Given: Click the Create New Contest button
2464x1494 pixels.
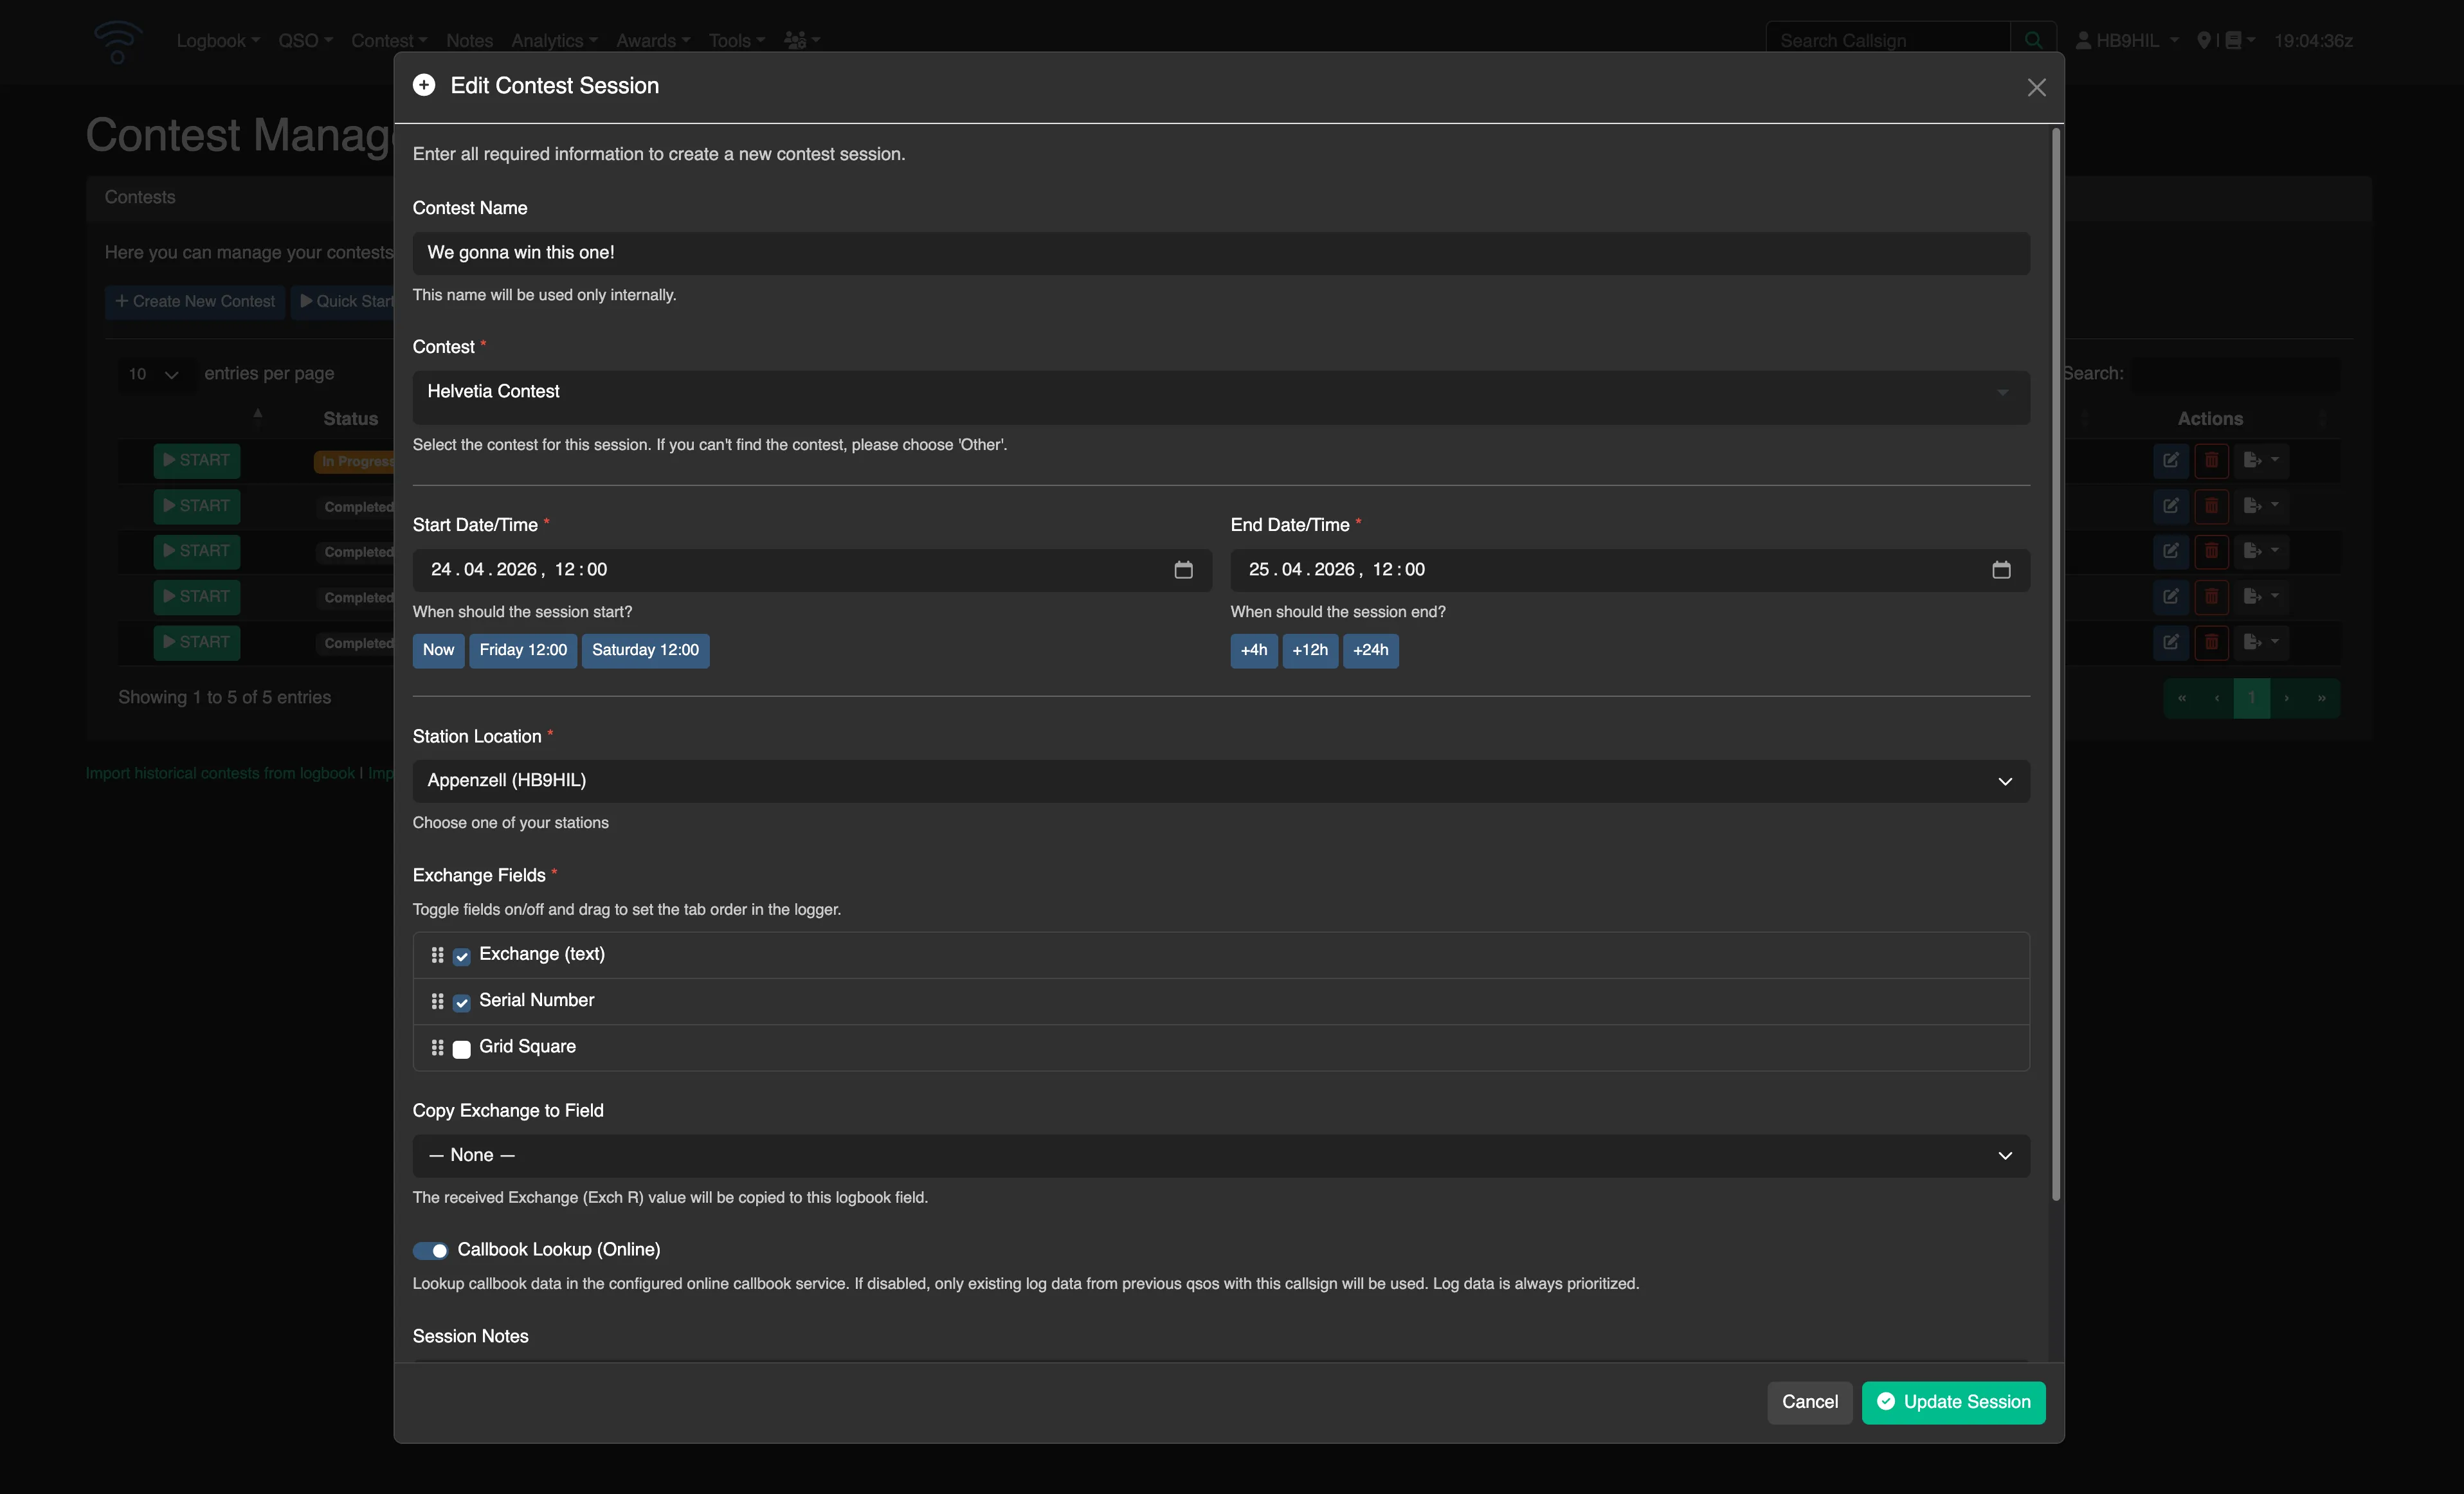Looking at the screenshot, I should [x=195, y=301].
